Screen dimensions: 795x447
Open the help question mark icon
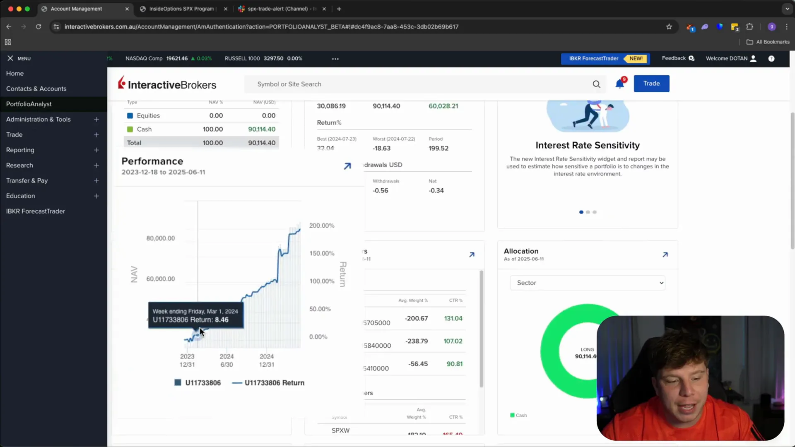(771, 58)
